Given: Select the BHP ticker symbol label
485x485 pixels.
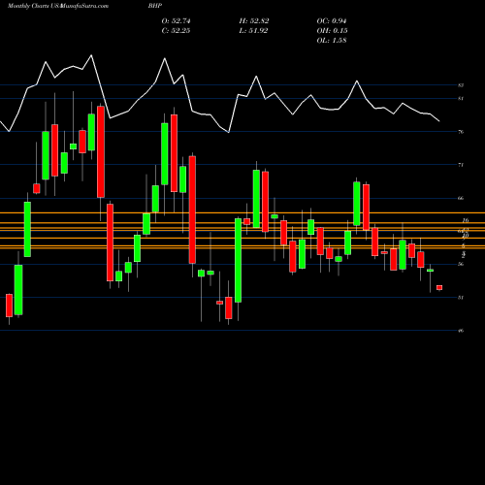Looking at the screenshot, I should (x=155, y=6).
